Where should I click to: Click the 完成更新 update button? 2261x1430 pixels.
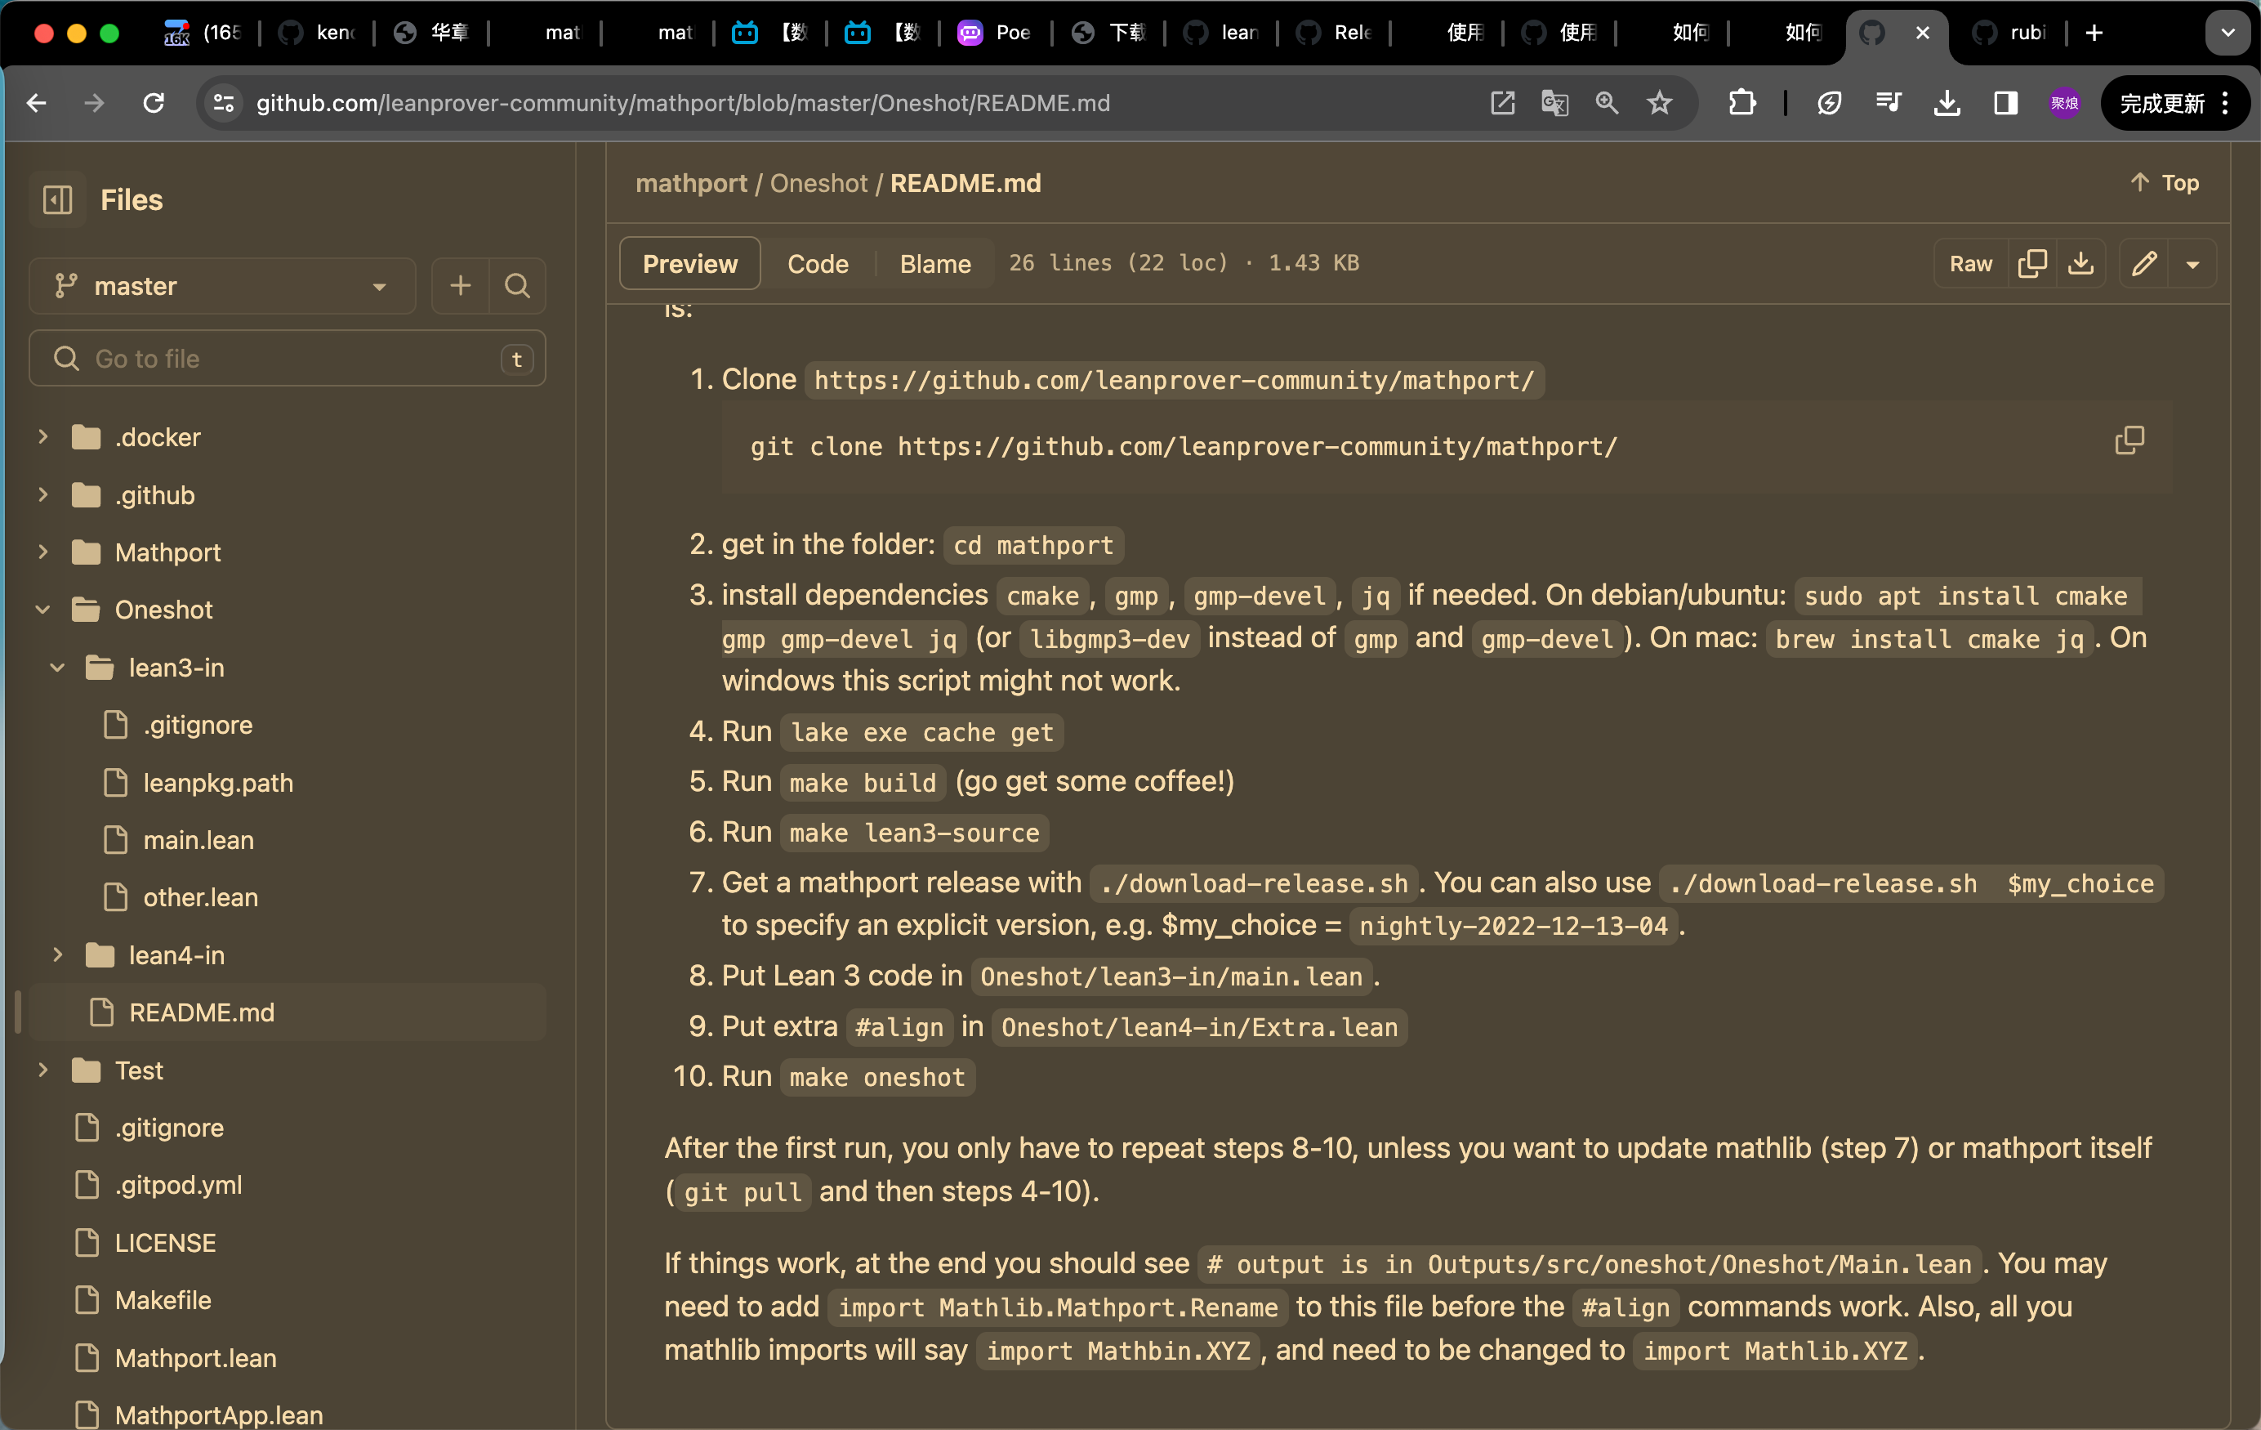[x=2174, y=102]
